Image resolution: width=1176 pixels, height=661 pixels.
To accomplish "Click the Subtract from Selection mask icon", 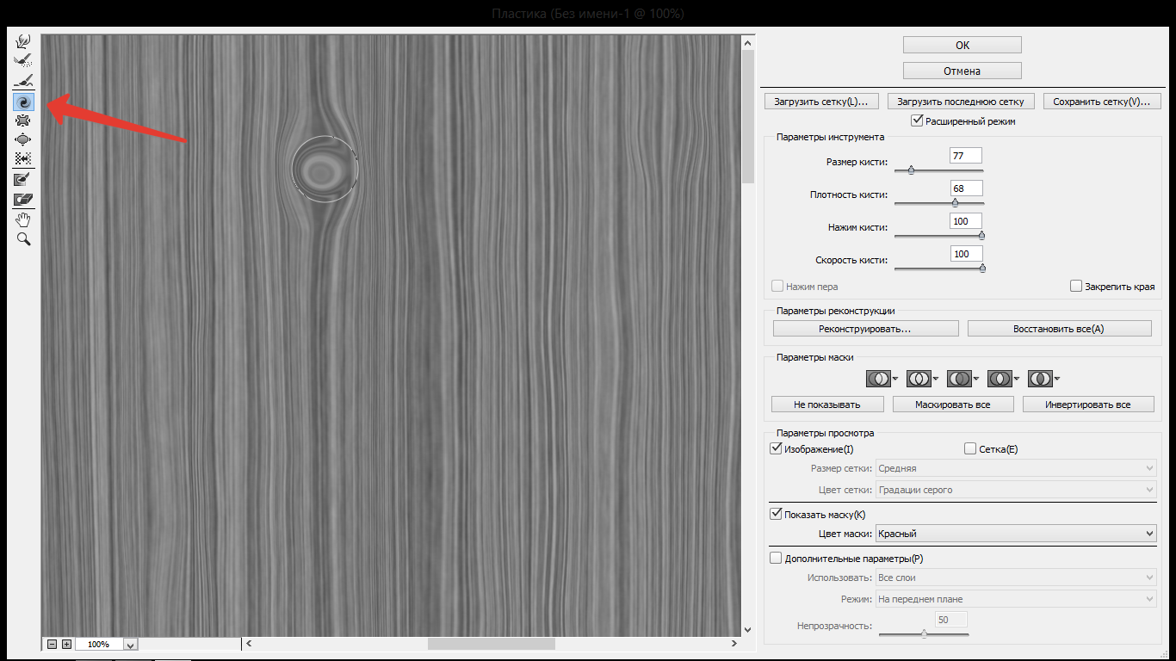I will pos(959,378).
